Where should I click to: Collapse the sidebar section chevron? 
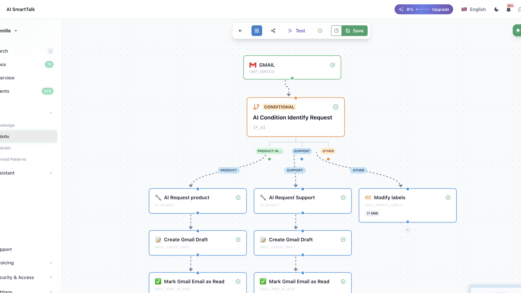[x=51, y=113]
